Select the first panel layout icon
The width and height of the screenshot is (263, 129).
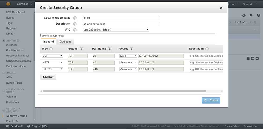[248, 58]
